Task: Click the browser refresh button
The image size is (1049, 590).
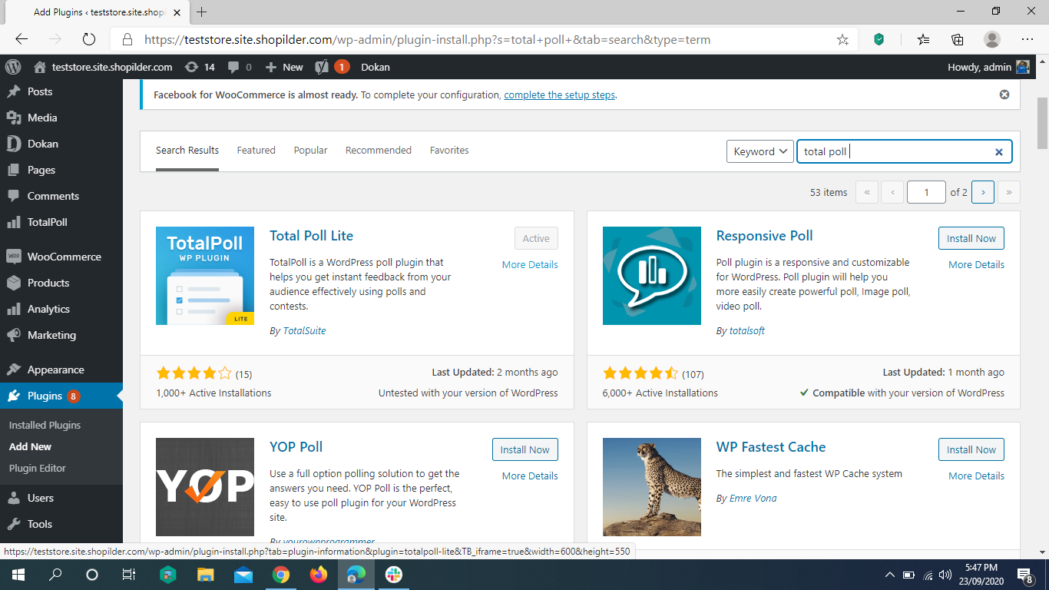Action: pyautogui.click(x=88, y=39)
